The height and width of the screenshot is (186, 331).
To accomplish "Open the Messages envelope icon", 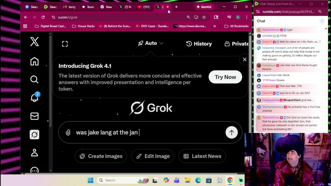I will [34, 116].
